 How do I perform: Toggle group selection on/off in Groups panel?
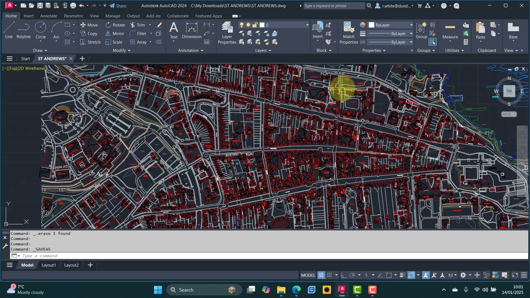pos(433,42)
